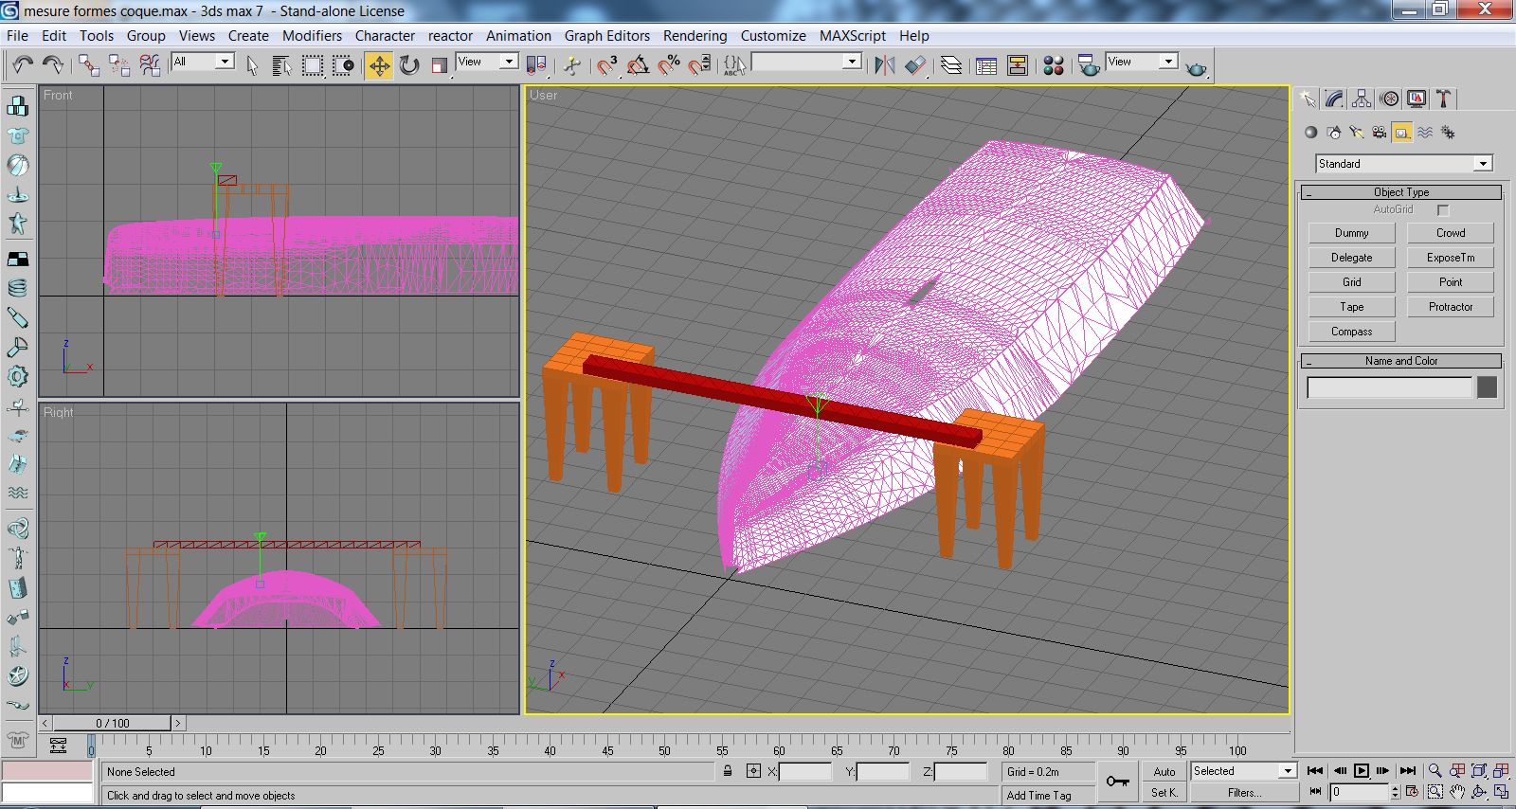Select the Geometry sphere category icon
The image size is (1516, 809).
pos(1310,133)
